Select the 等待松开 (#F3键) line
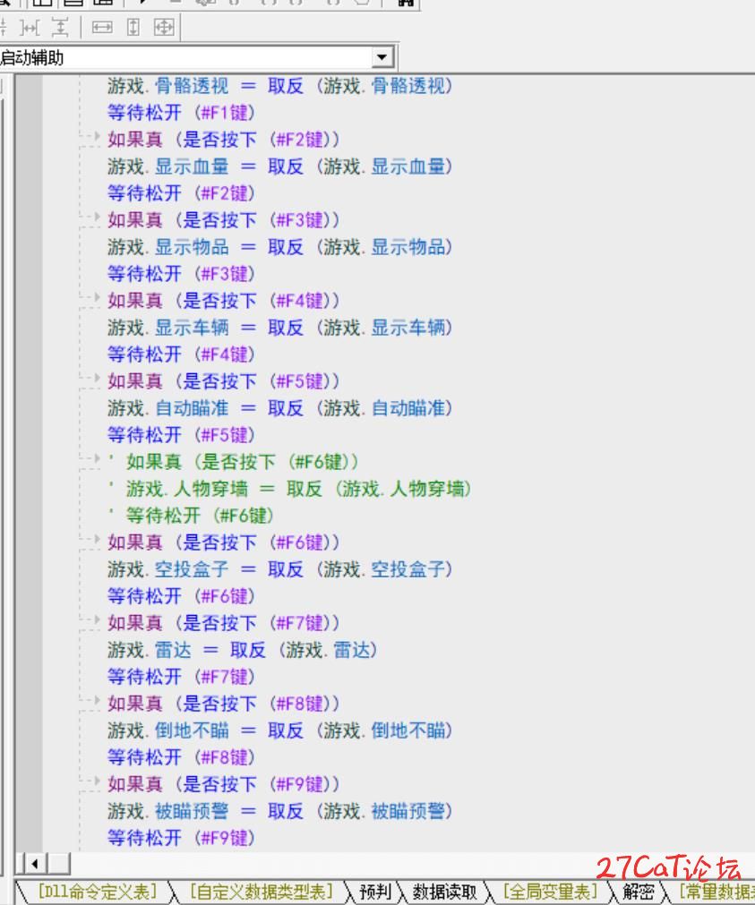Image resolution: width=755 pixels, height=905 pixels. pyautogui.click(x=181, y=274)
